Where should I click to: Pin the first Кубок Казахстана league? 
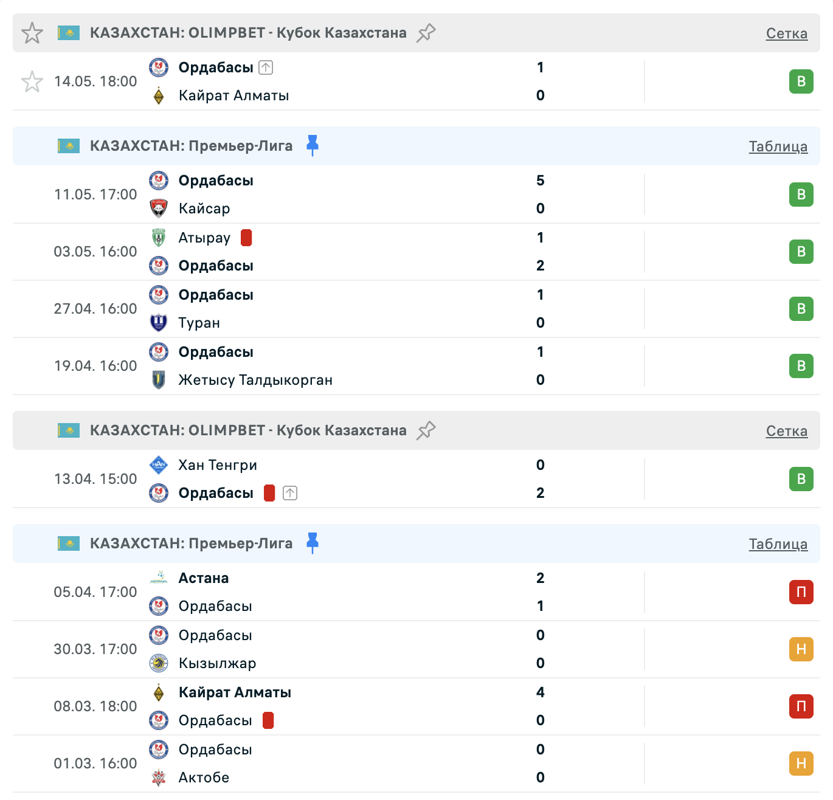(426, 33)
